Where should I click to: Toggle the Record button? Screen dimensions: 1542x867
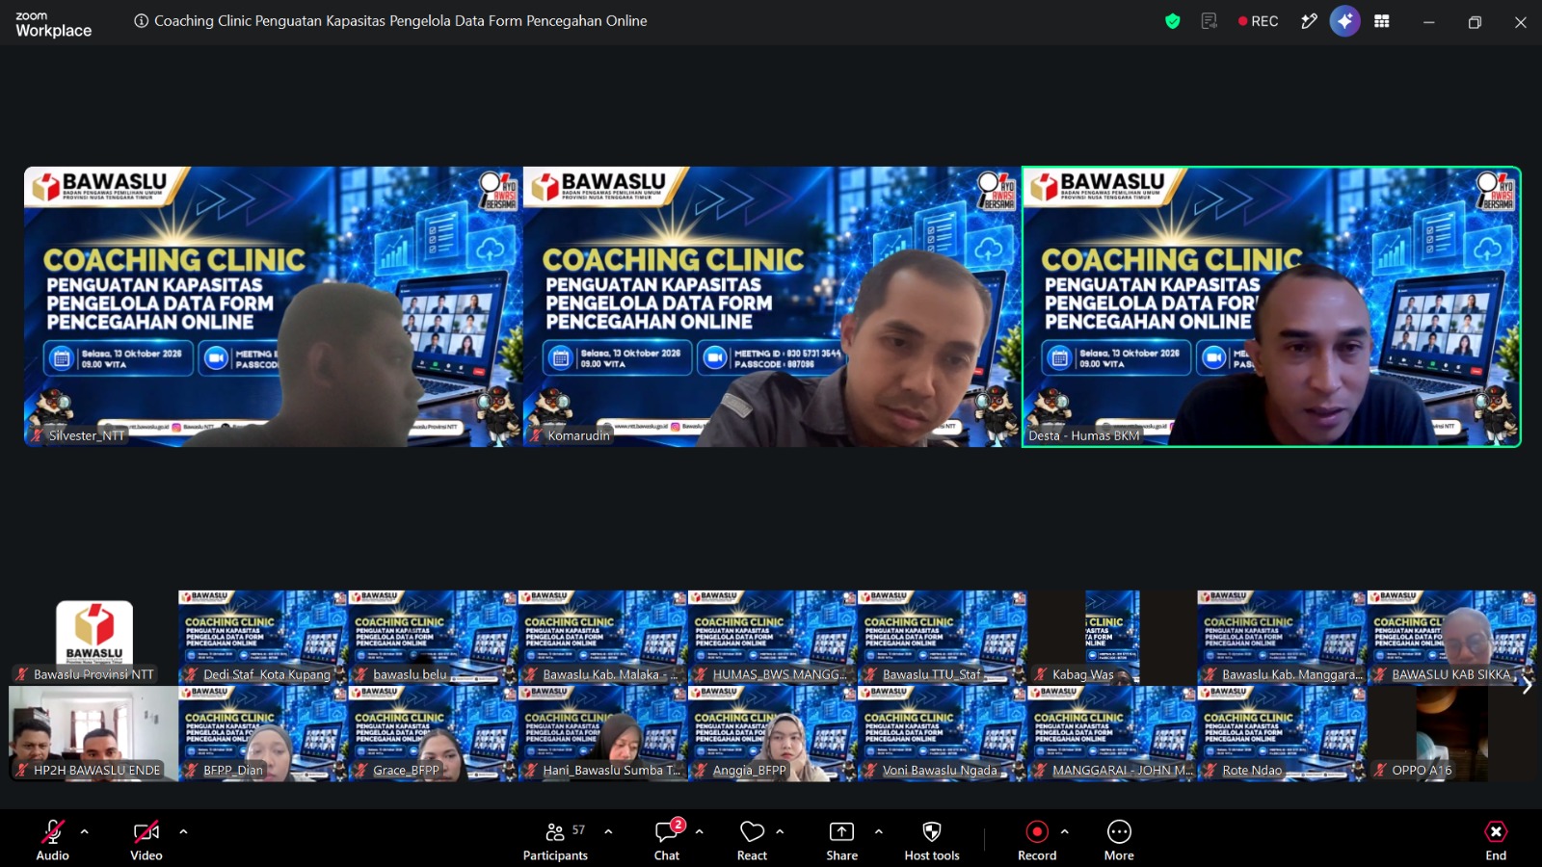[x=1037, y=839]
